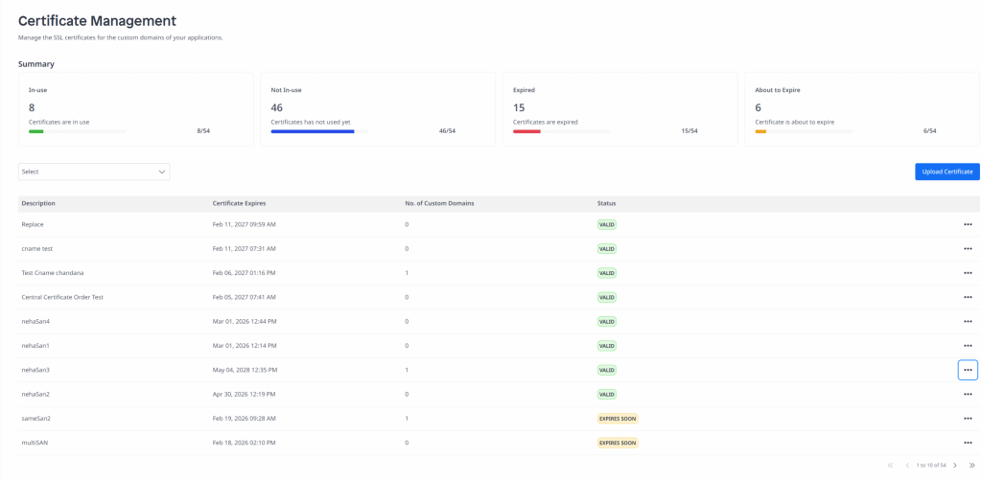Click the About to Expire summary card
This screenshot has width=982, height=481.
pyautogui.click(x=861, y=109)
